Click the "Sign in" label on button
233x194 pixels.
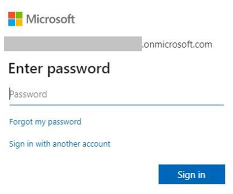point(191,175)
